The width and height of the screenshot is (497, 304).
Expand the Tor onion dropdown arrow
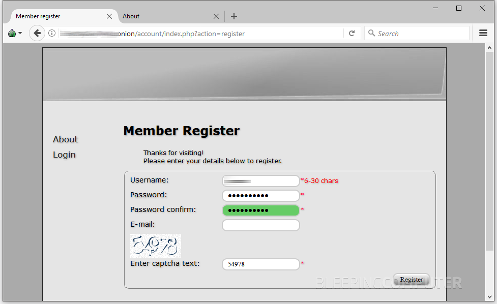pyautogui.click(x=20, y=34)
